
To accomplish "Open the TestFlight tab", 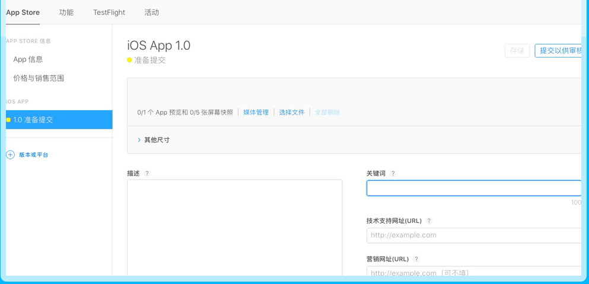I will [x=109, y=12].
